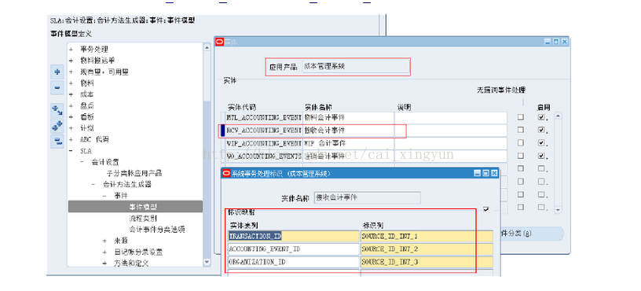Select the 方法和定义 tree item

click(x=131, y=263)
